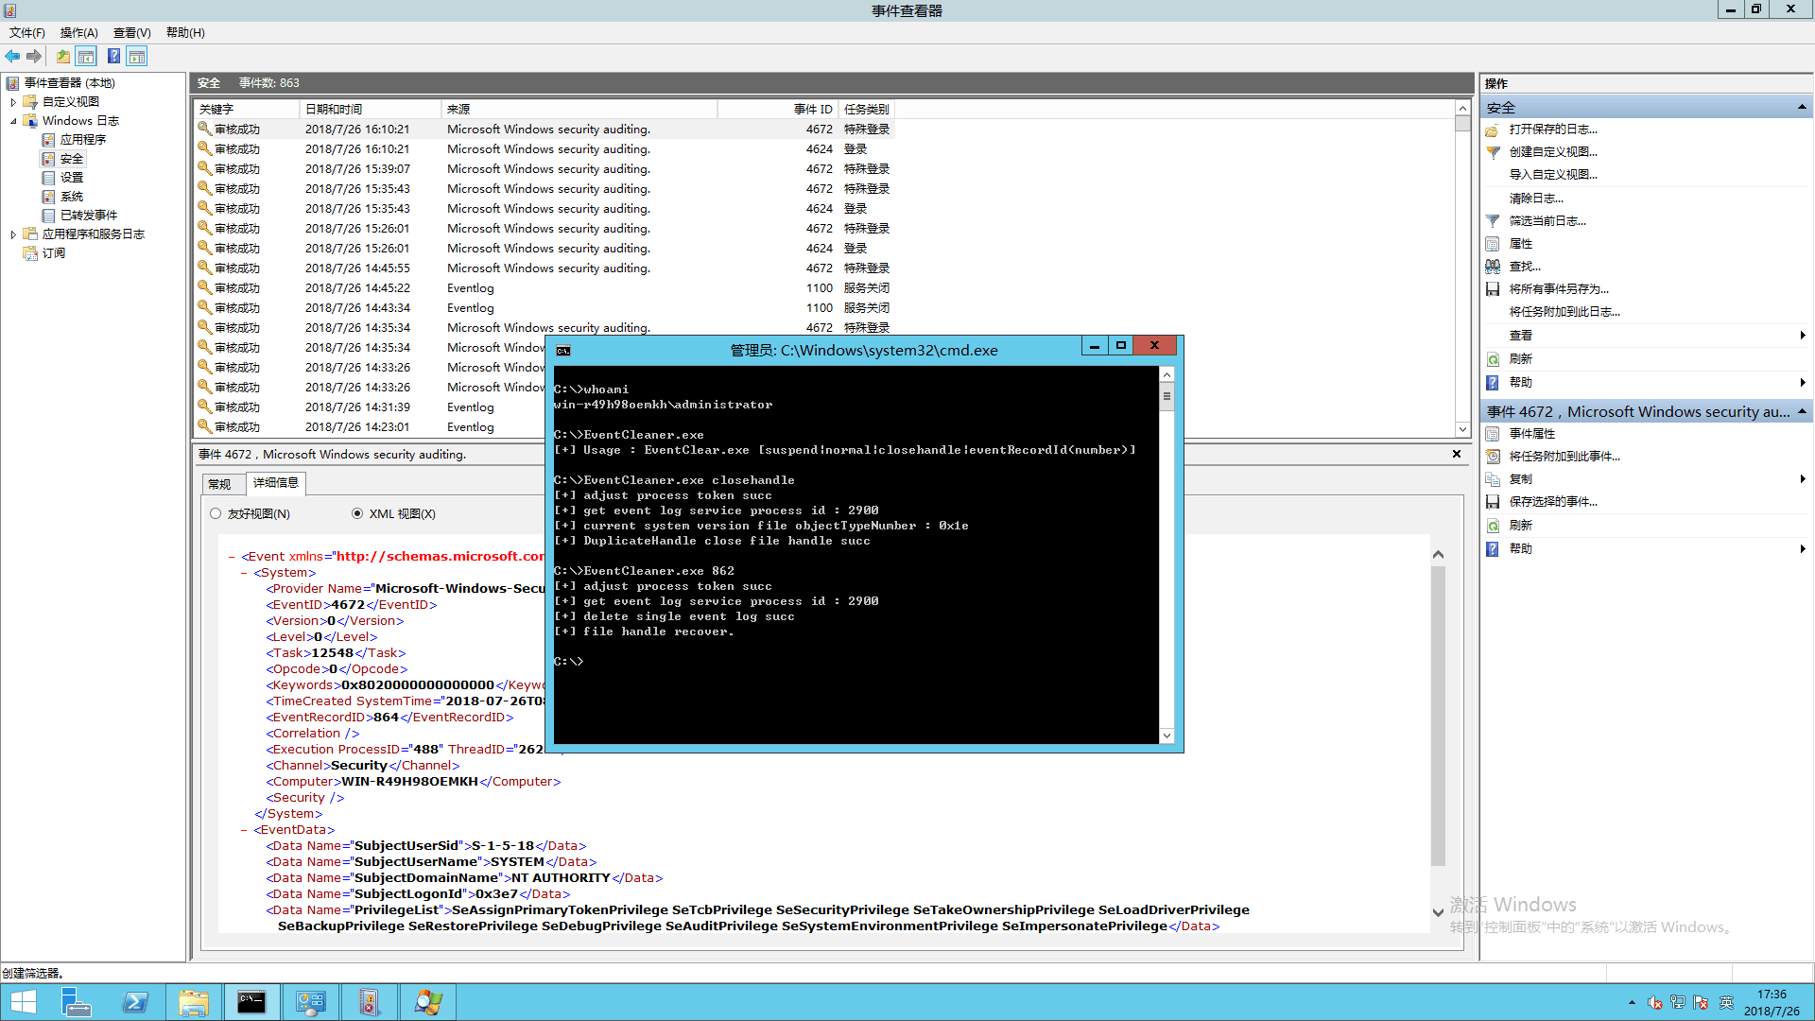Select the 系统 log tree item
The image size is (1815, 1021).
click(72, 197)
